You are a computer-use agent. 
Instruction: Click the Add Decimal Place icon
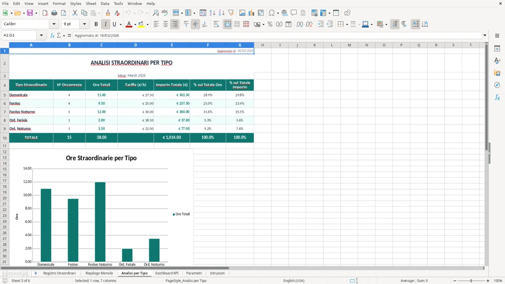(300, 24)
